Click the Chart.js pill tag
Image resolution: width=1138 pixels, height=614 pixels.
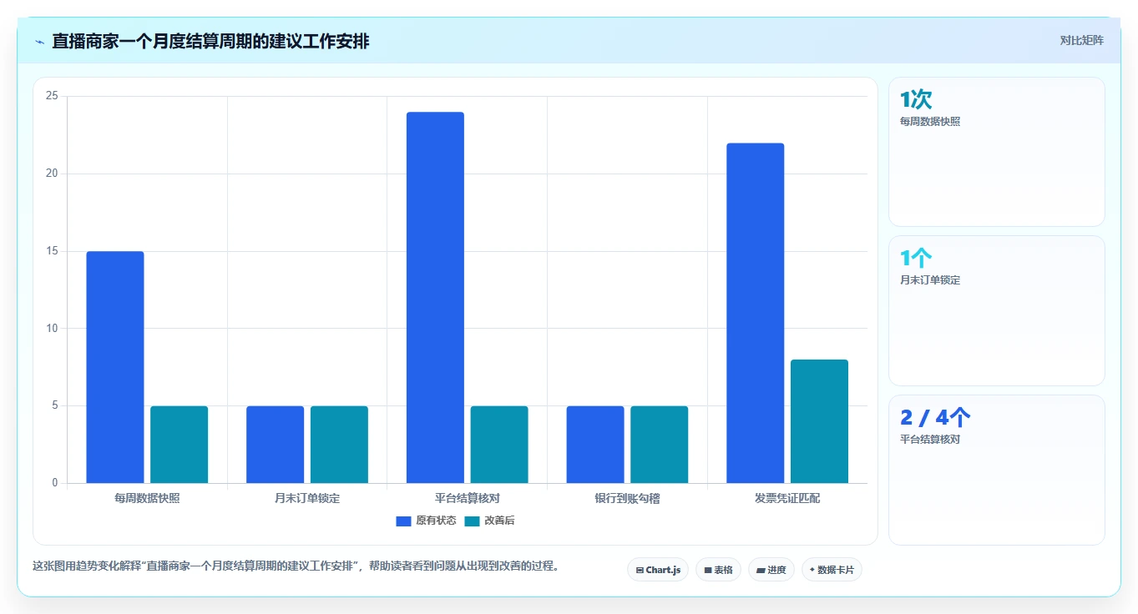click(x=658, y=570)
